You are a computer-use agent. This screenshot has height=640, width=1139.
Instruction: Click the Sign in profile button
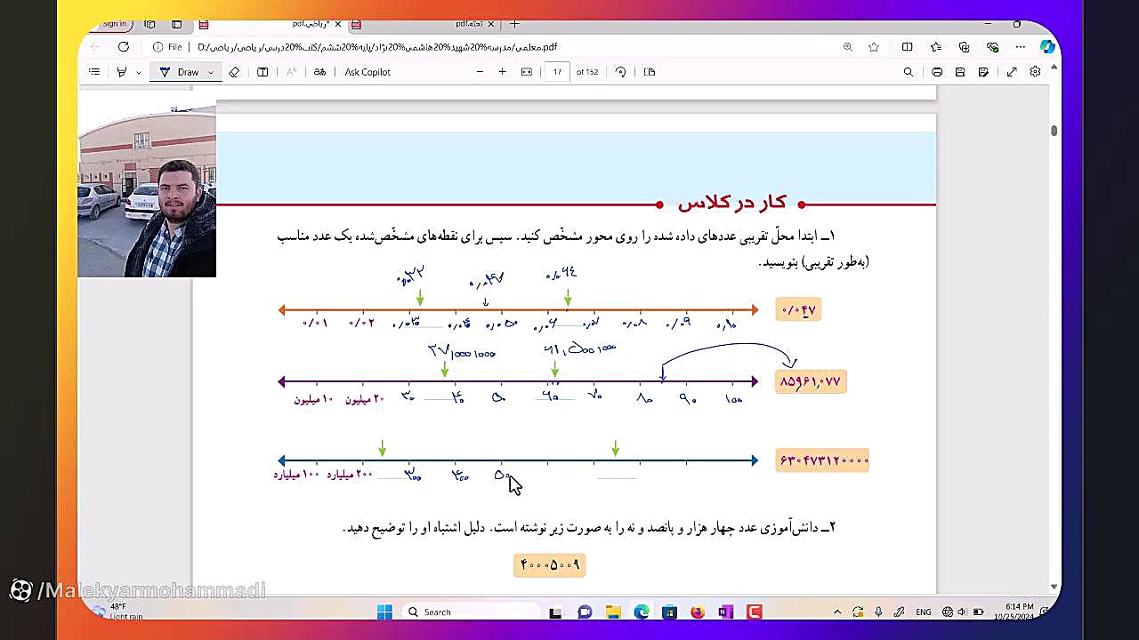[112, 24]
